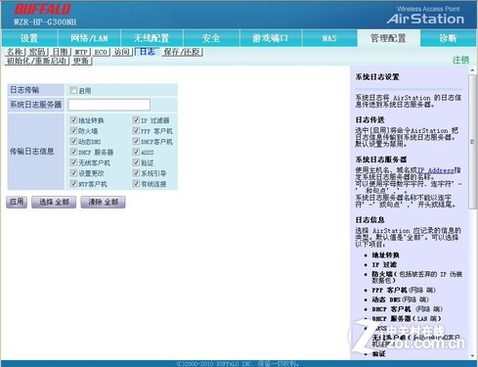Enable the 日志传输 启用 checkbox
Screen dimensions: 478x367
(x=74, y=90)
